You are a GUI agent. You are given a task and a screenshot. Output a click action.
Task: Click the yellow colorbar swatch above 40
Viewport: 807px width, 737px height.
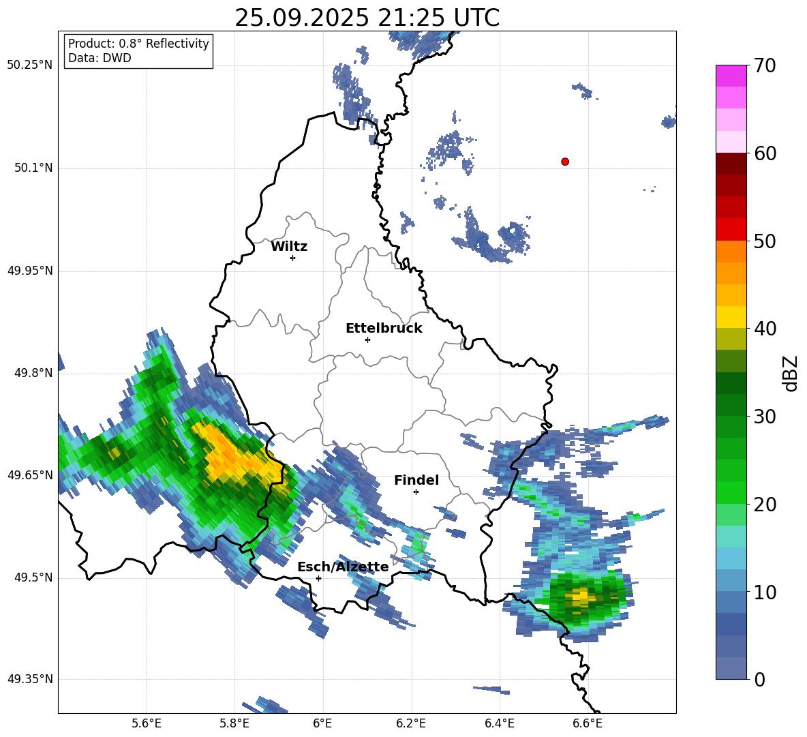coord(731,317)
